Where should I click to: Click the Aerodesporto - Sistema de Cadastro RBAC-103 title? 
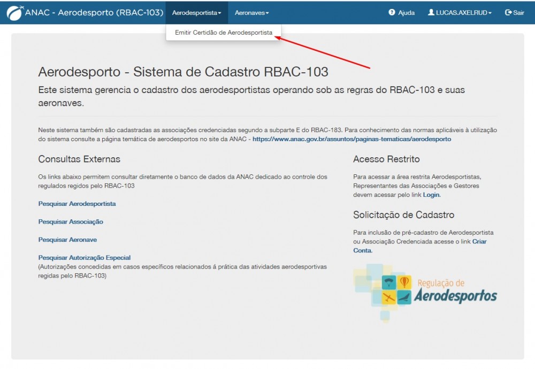click(x=183, y=72)
